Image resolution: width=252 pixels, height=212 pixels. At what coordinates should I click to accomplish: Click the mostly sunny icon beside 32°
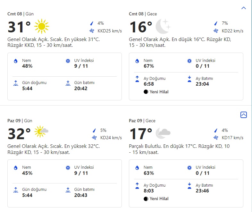(41, 132)
